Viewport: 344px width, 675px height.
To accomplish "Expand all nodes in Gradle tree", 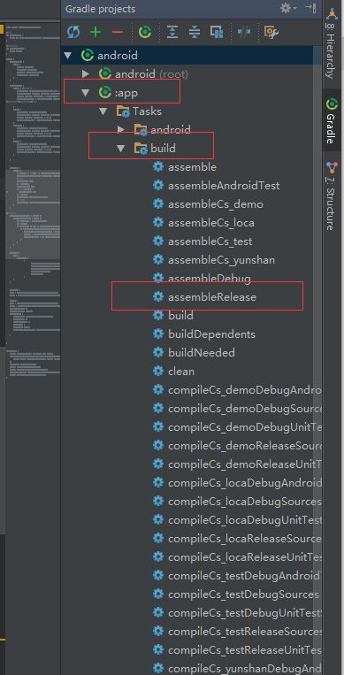I will [172, 32].
